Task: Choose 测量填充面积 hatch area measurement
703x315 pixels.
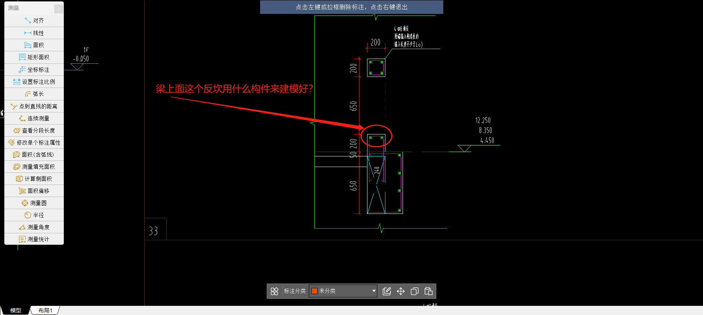Action: (34, 167)
